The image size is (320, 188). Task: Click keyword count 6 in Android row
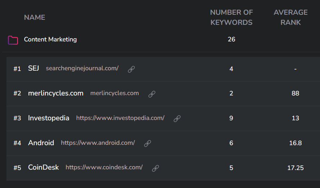pos(231,143)
